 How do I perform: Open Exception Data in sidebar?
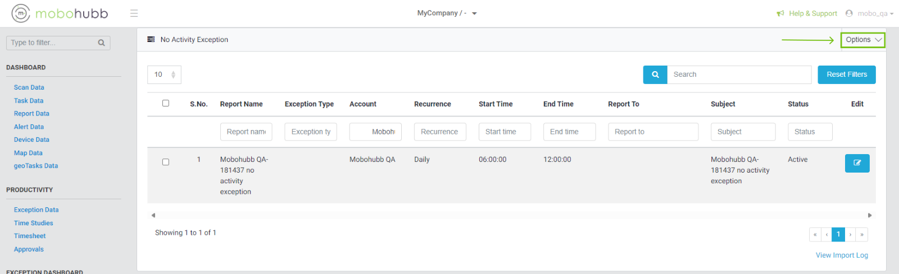coord(36,210)
